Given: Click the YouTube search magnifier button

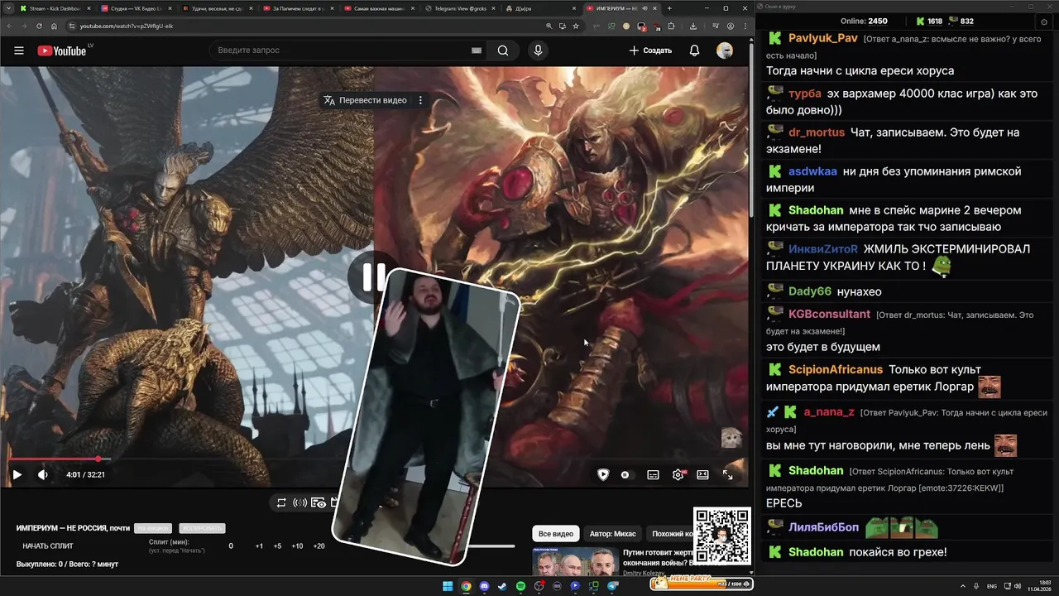Looking at the screenshot, I should pyautogui.click(x=503, y=50).
